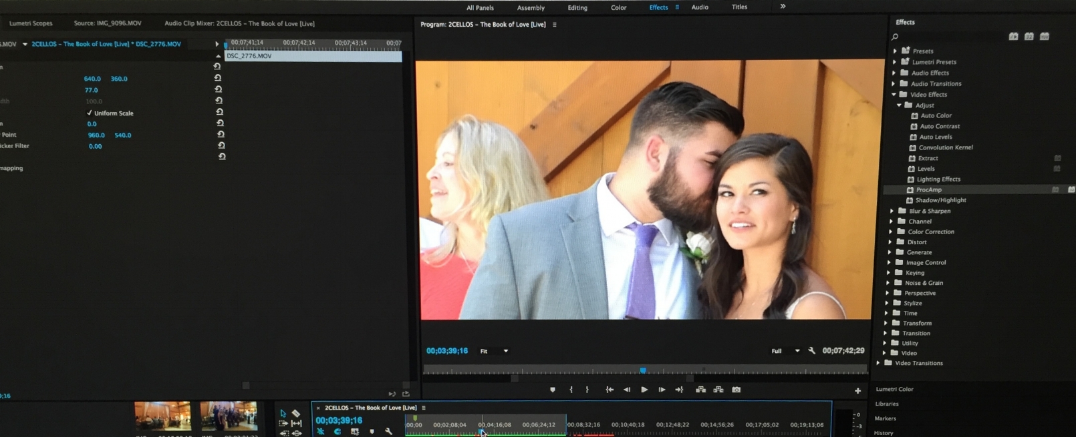
Task: Click the Lift icon in Program monitor
Action: point(700,390)
